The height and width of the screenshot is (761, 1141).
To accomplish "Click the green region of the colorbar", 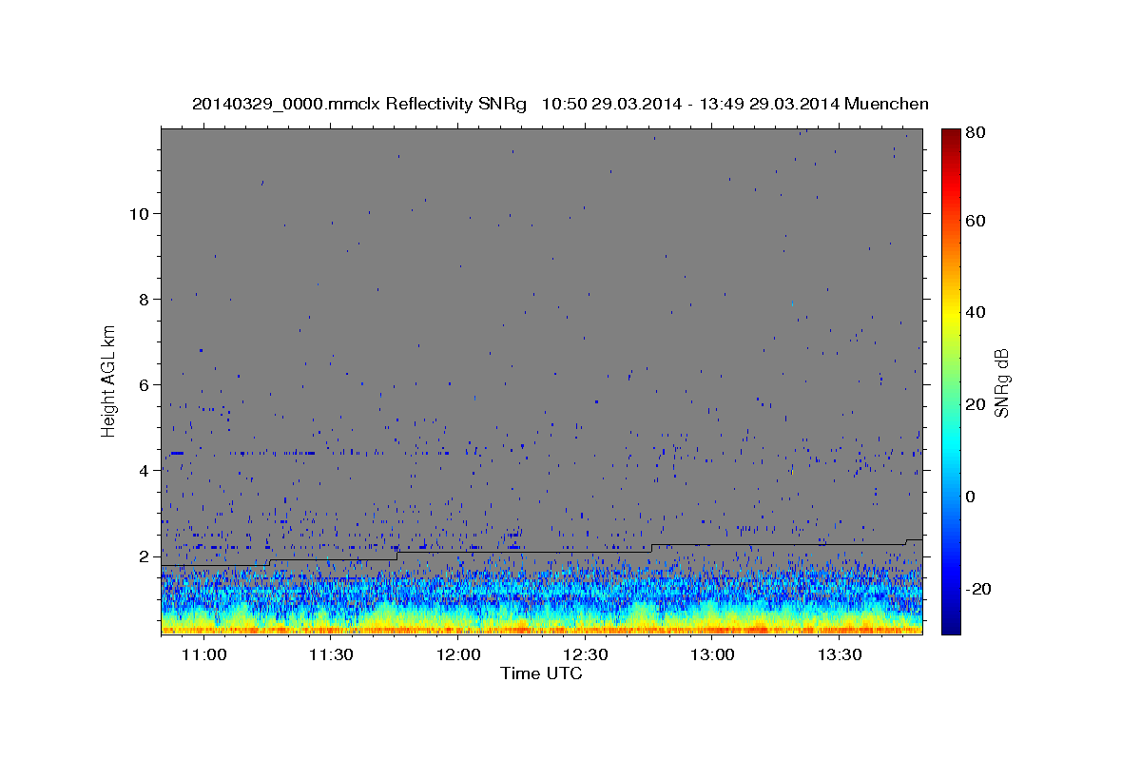I will (951, 380).
